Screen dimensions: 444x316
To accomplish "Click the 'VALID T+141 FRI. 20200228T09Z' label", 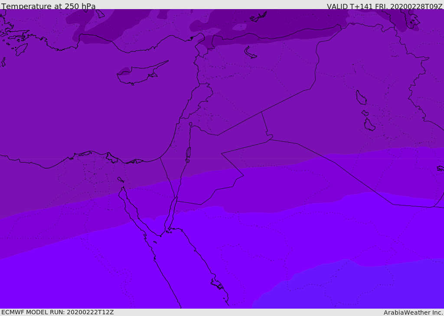I will click(385, 6).
